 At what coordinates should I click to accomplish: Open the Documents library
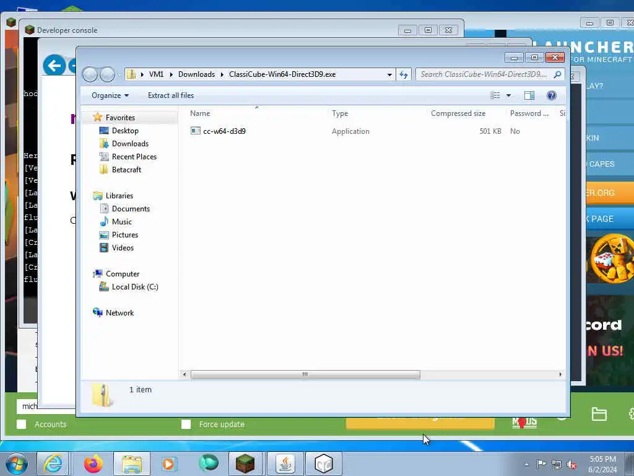point(131,209)
